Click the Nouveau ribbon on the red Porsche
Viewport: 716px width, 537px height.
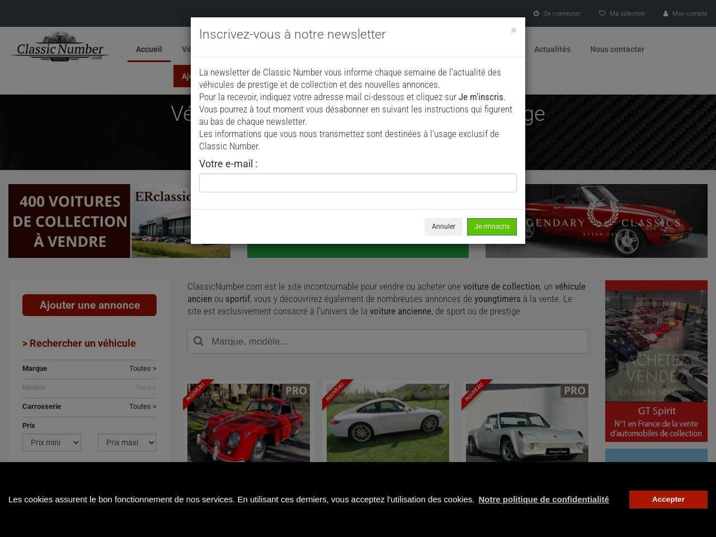click(x=196, y=392)
